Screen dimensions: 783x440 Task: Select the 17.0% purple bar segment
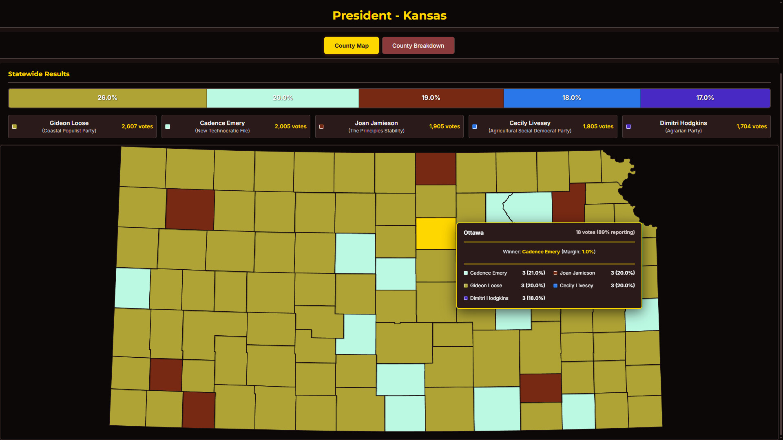point(705,98)
